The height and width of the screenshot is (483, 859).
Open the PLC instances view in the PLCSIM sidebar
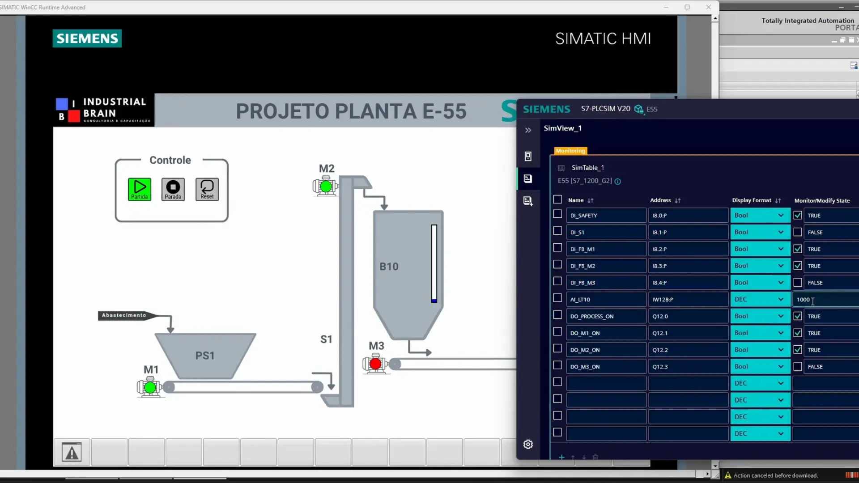[528, 156]
